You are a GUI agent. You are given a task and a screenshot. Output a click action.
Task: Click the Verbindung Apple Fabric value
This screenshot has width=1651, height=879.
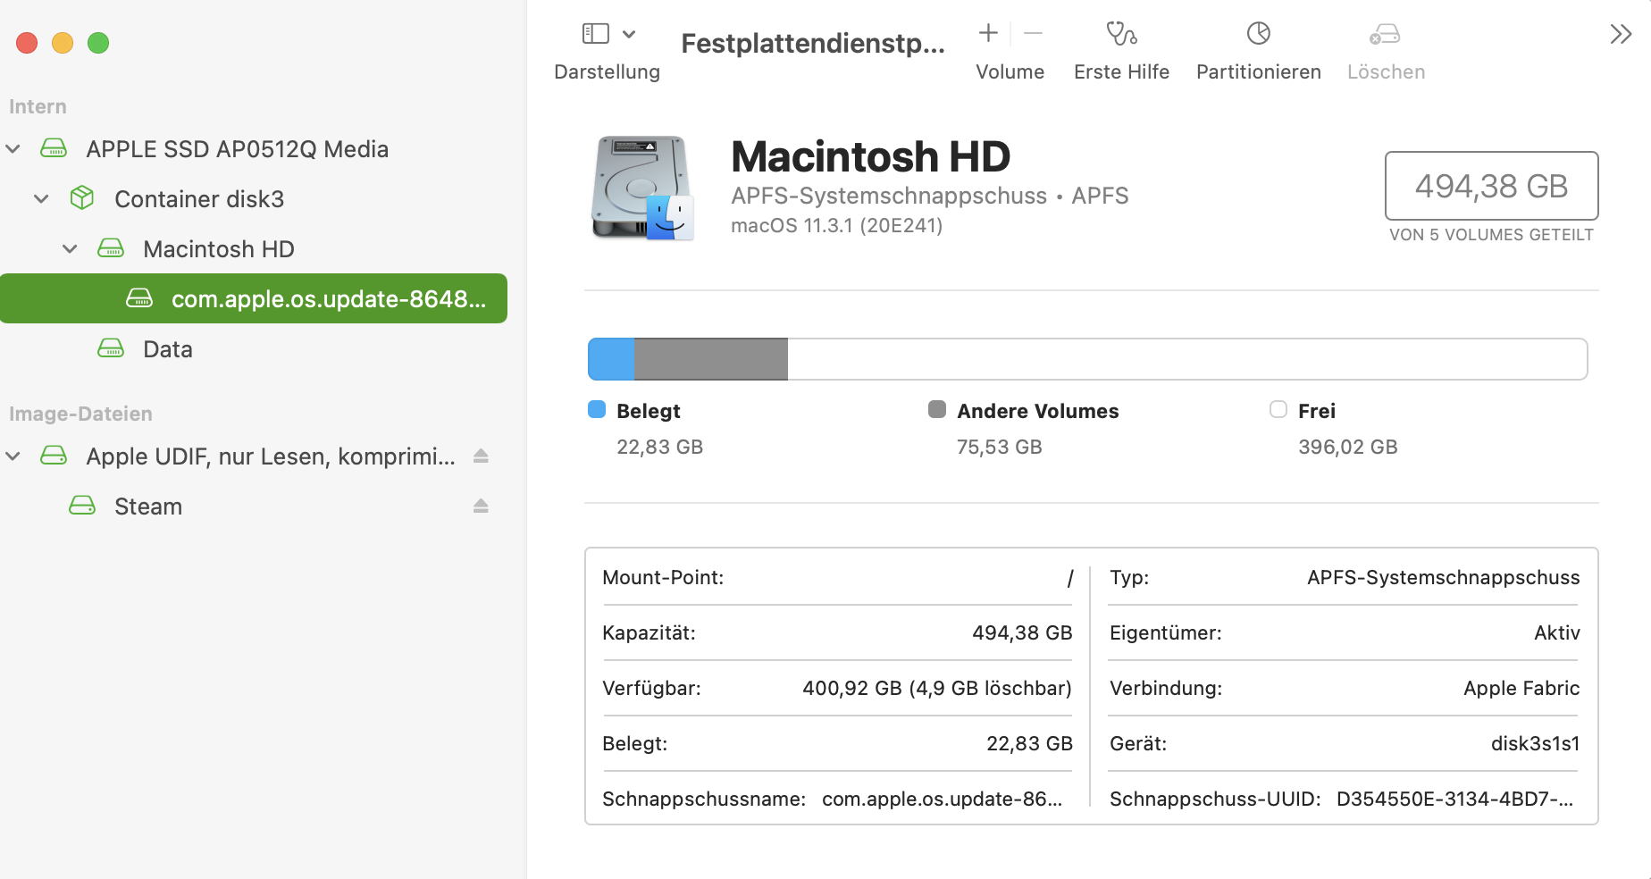[1521, 689]
